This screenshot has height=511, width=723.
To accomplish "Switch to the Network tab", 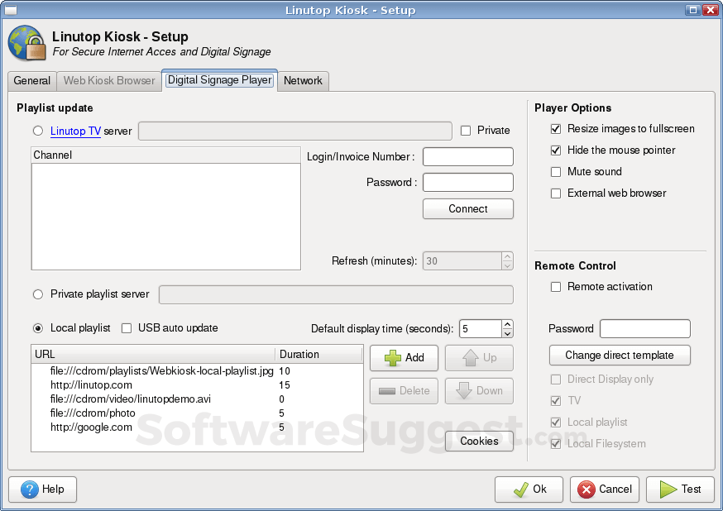I will click(303, 80).
